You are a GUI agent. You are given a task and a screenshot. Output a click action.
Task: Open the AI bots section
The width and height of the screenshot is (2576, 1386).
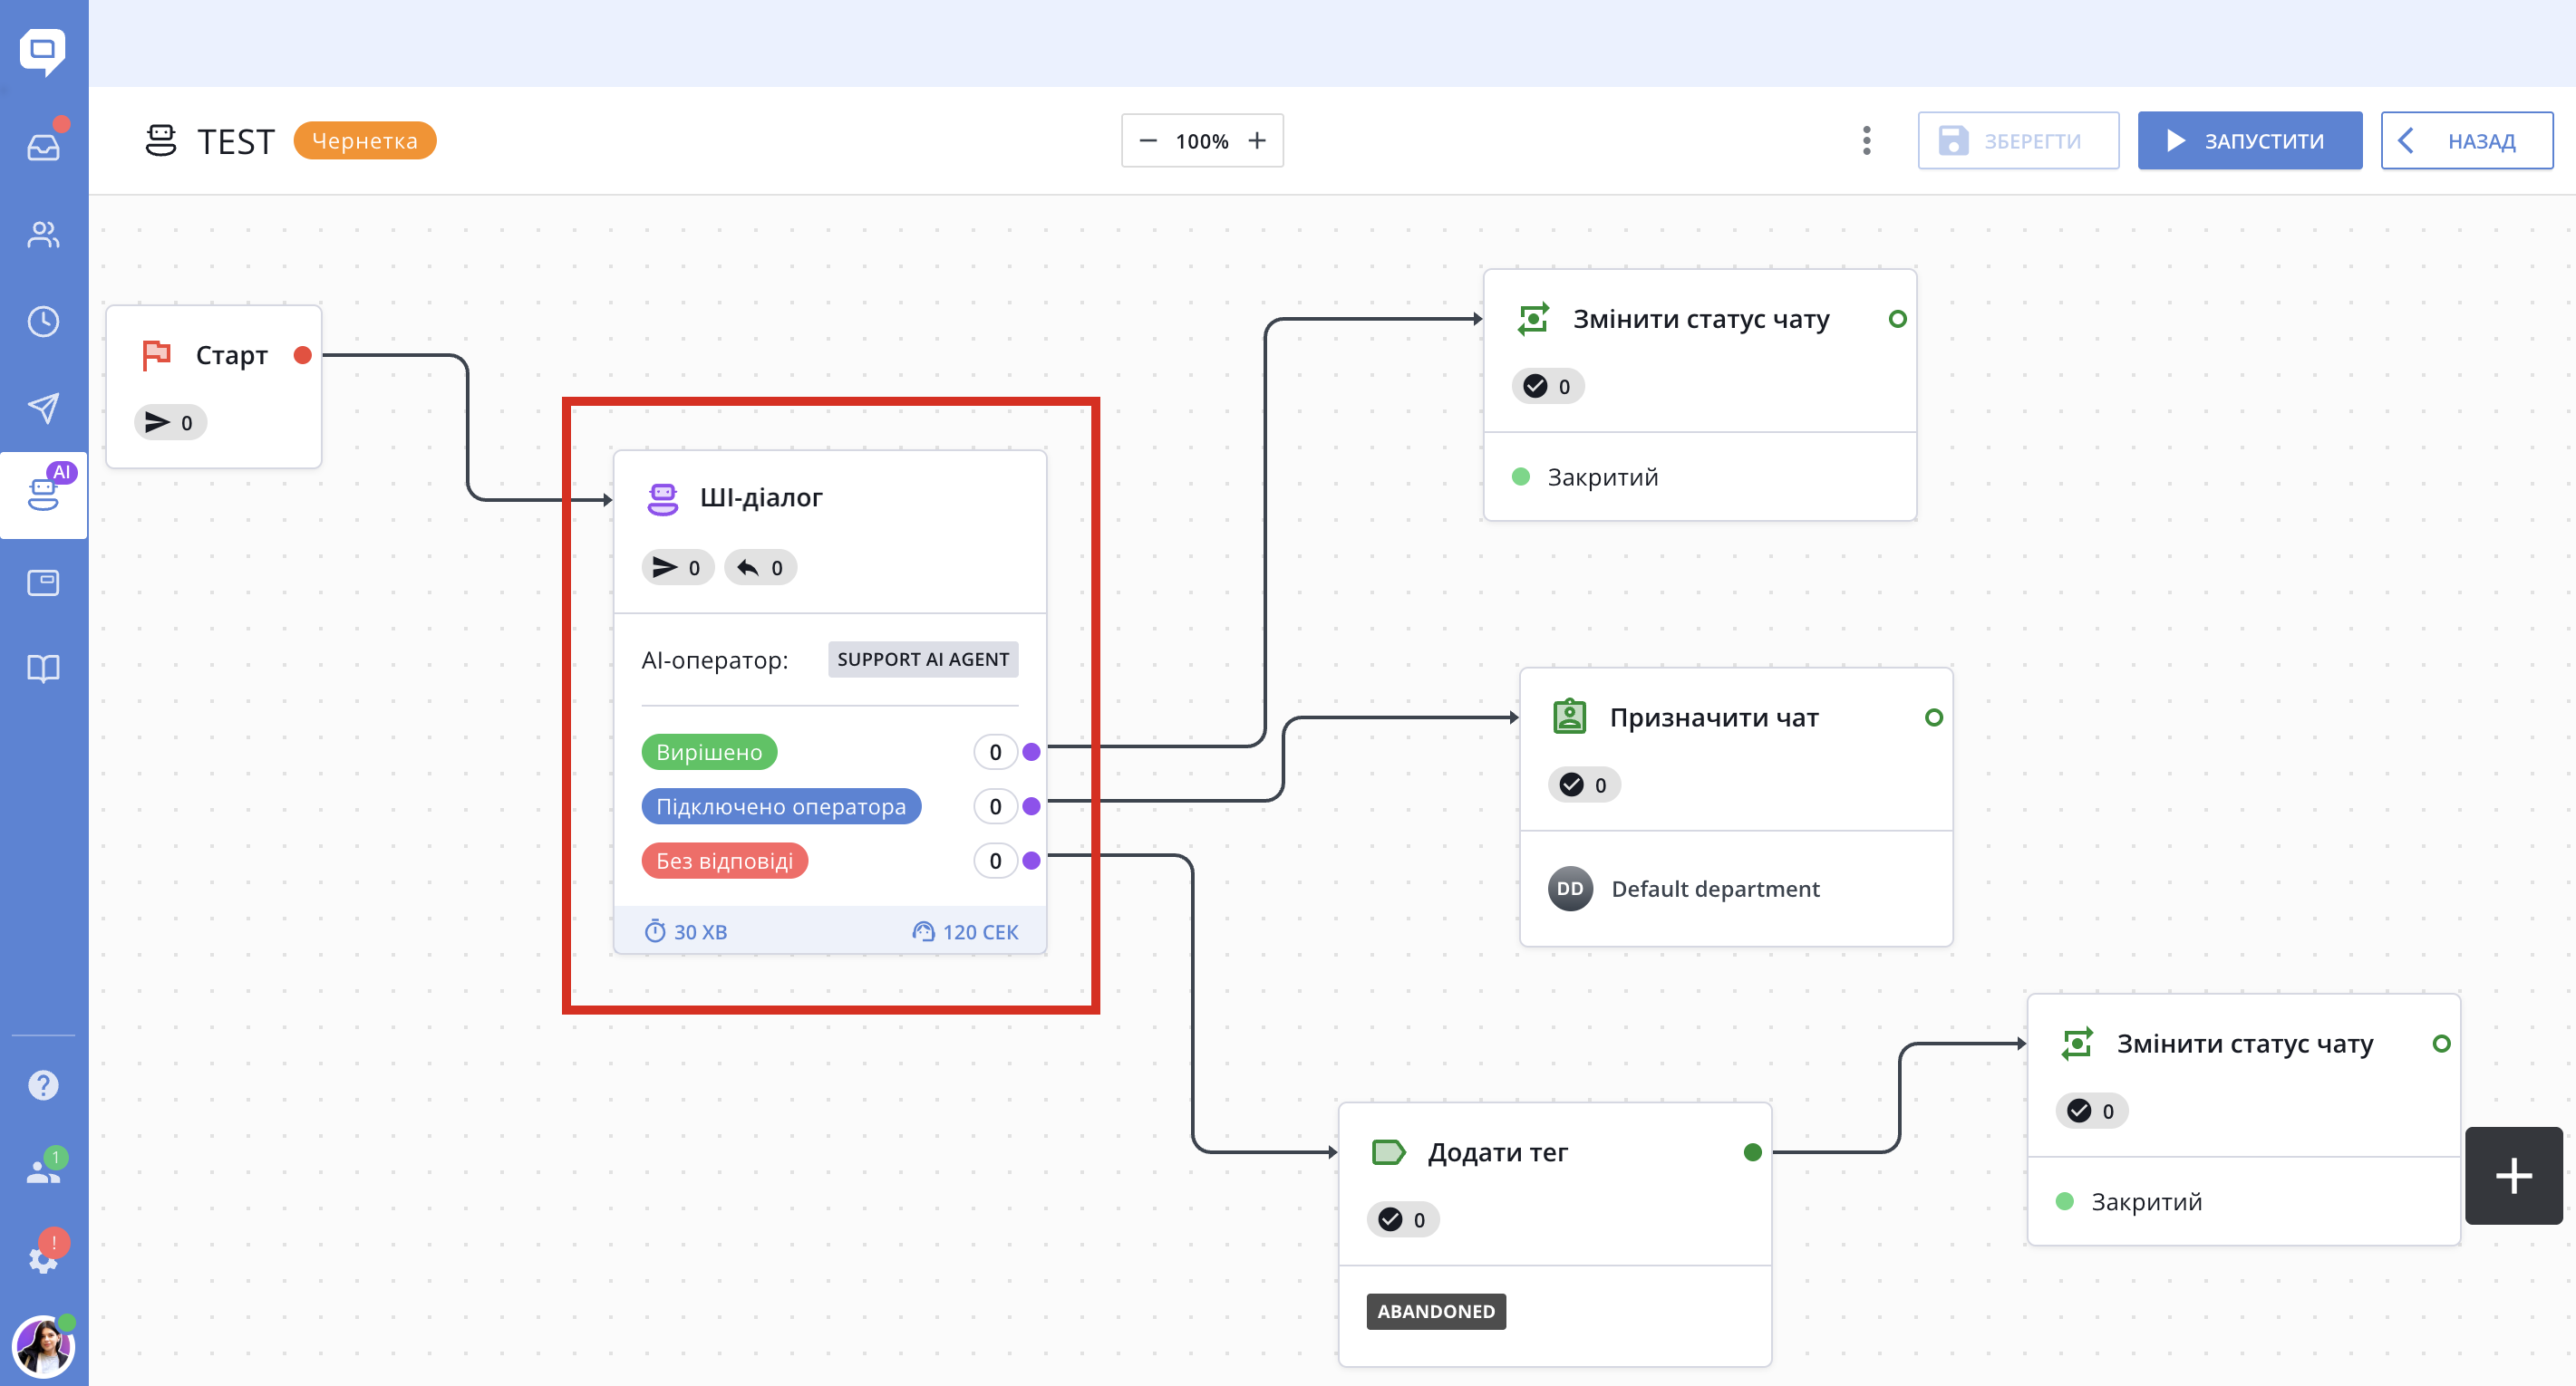pos(43,495)
